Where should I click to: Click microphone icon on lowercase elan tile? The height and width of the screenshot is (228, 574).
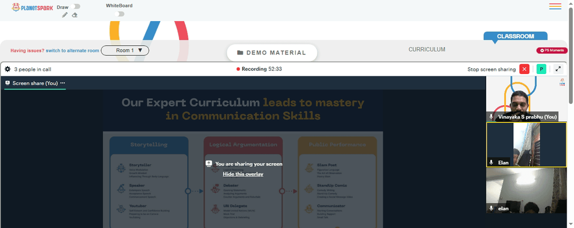[491, 208]
